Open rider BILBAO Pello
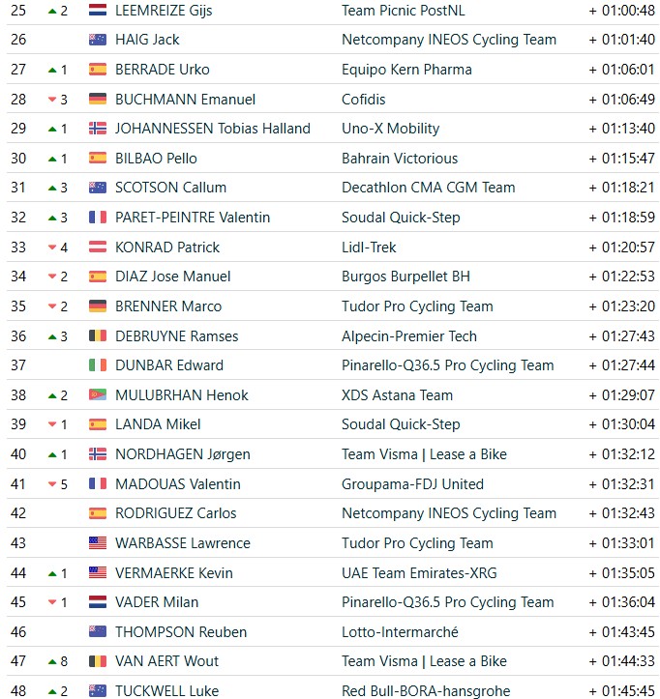 coord(156,159)
